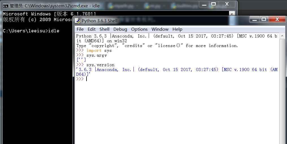Open the Edit menu in Python Shell
The height and width of the screenshot is (144, 287).
[x=92, y=29]
